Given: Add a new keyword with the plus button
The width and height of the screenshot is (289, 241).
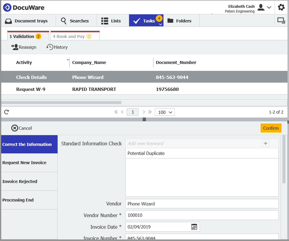Looking at the screenshot, I should [265, 143].
